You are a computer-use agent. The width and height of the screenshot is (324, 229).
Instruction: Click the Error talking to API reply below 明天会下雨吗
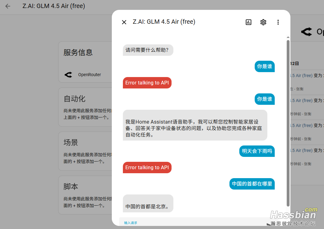147,167
